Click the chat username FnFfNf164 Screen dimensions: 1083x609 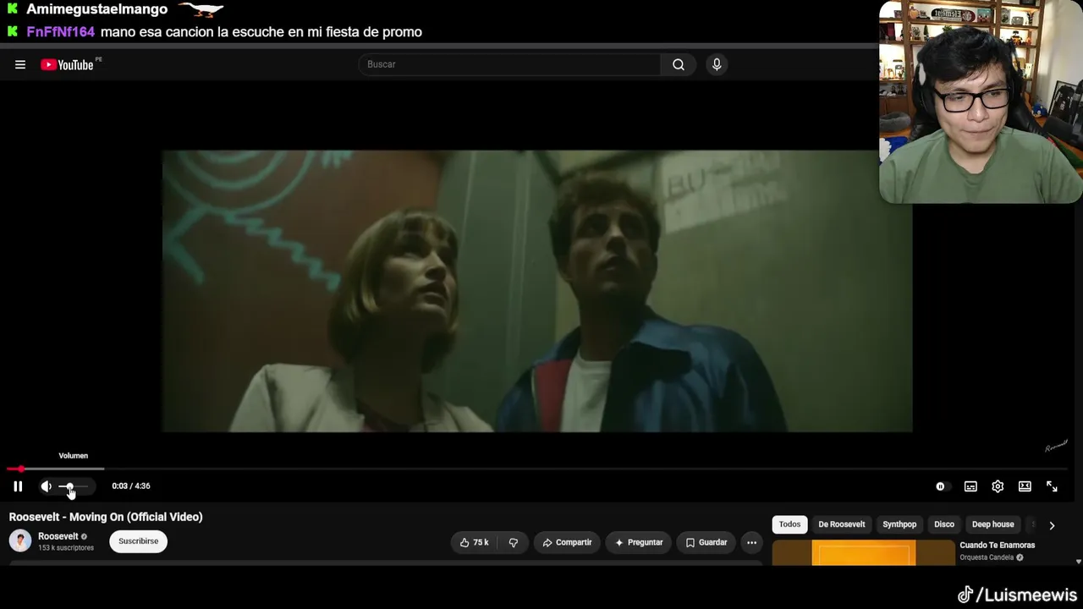pyautogui.click(x=61, y=32)
